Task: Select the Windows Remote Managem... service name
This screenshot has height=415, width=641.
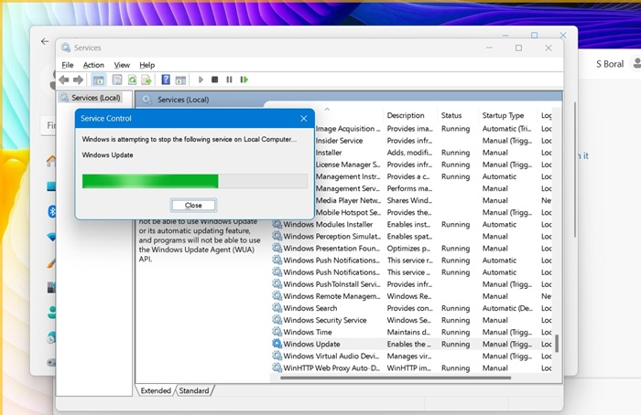Action: click(x=331, y=296)
